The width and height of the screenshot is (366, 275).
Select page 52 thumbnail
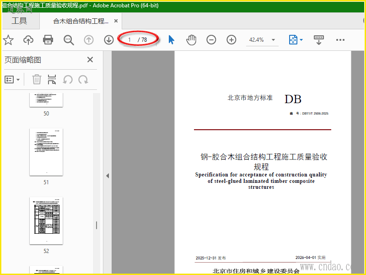pos(46,221)
